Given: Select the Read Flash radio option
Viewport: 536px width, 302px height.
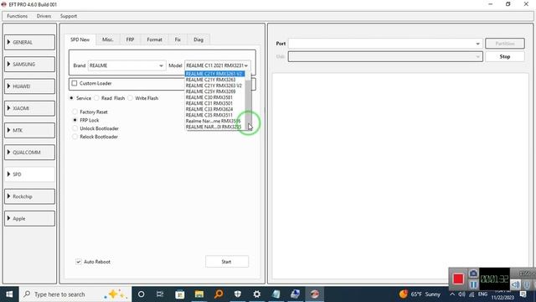Looking at the screenshot, I should [96, 98].
